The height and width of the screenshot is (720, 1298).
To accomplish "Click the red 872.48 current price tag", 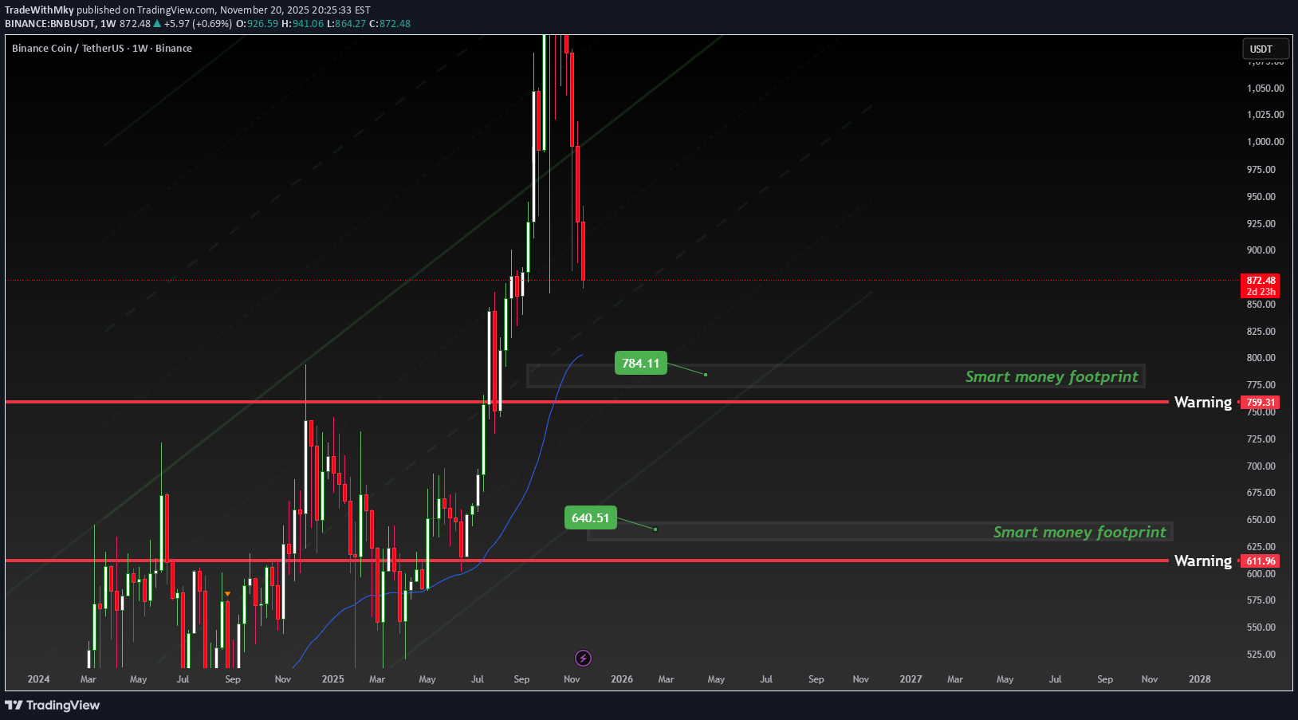I will click(1261, 281).
